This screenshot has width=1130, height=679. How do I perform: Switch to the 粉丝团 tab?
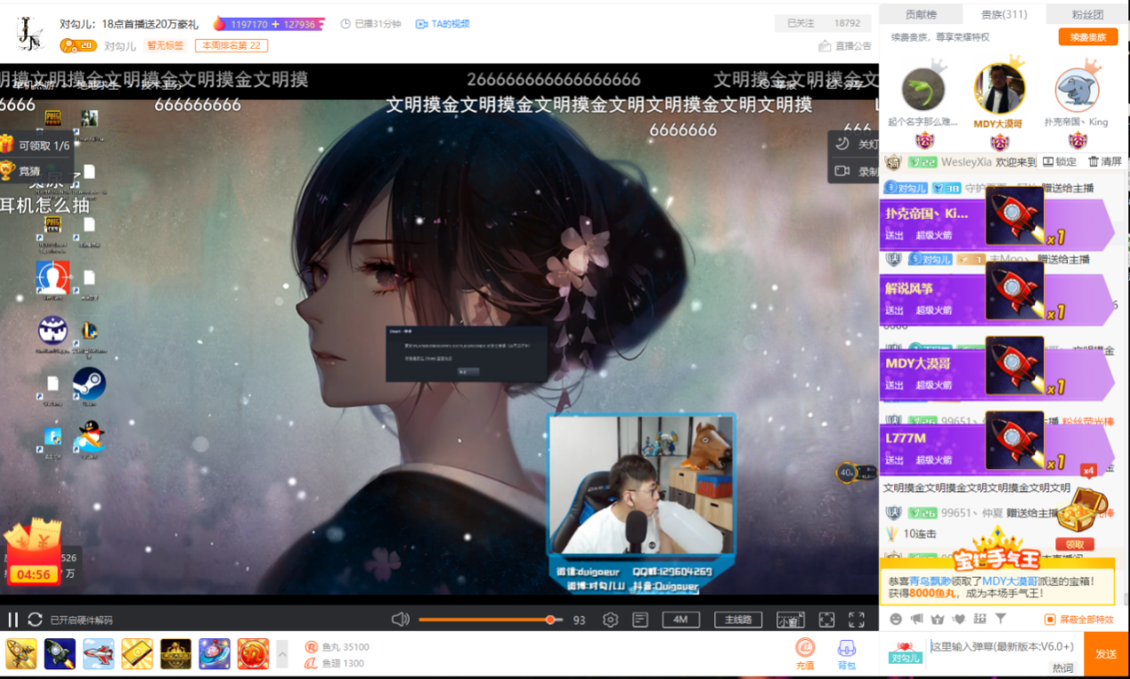click(1087, 14)
